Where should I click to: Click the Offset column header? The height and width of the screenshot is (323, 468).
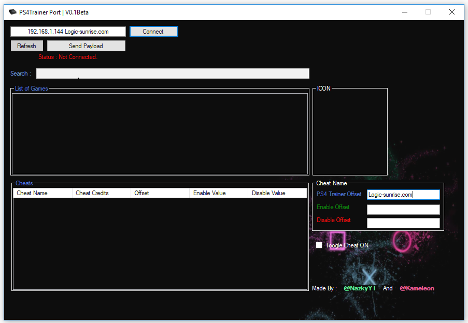pyautogui.click(x=160, y=193)
